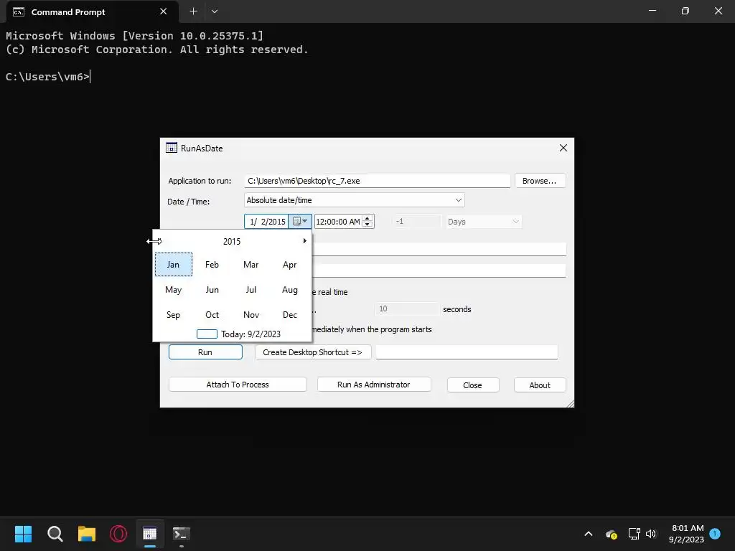Choose Jun in the month grid
The image size is (735, 551).
coord(212,290)
